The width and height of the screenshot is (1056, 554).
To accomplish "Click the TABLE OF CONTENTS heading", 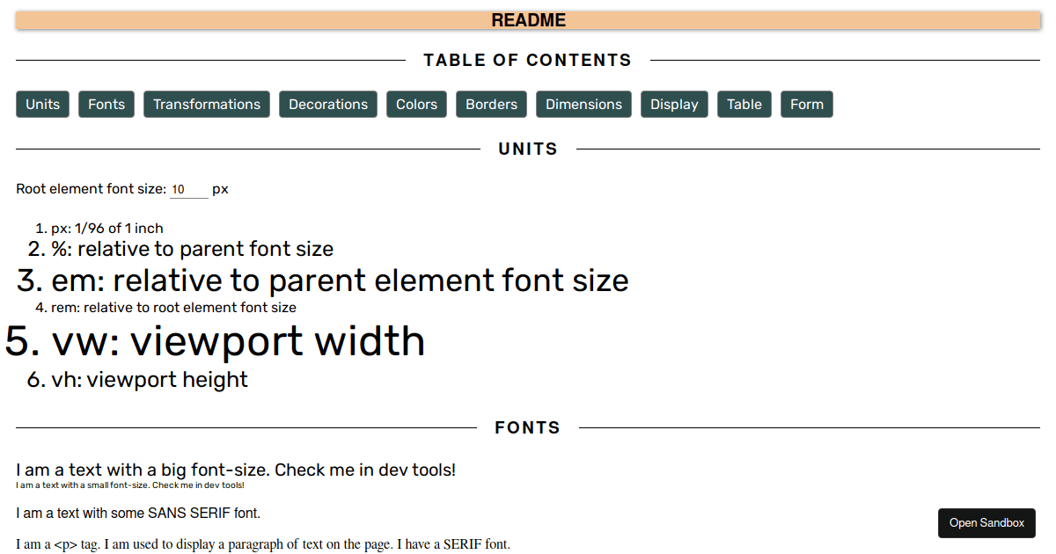I will coord(528,61).
